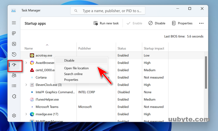
Task: Select the Cortana row name
Action: pyautogui.click(x=41, y=77)
